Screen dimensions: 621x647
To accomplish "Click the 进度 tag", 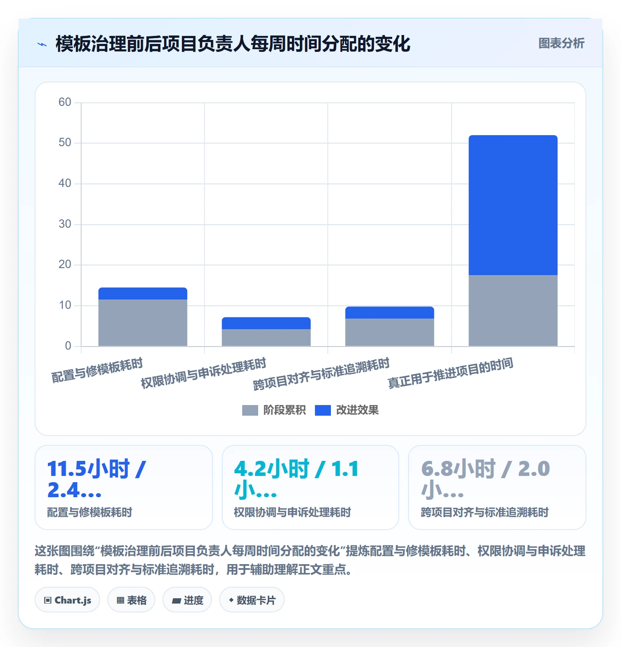I will (187, 600).
